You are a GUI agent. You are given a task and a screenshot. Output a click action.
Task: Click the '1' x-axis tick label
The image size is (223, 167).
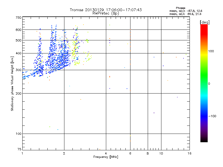22,153
